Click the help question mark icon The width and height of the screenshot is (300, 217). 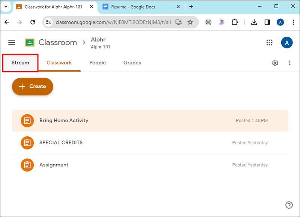click(x=289, y=205)
